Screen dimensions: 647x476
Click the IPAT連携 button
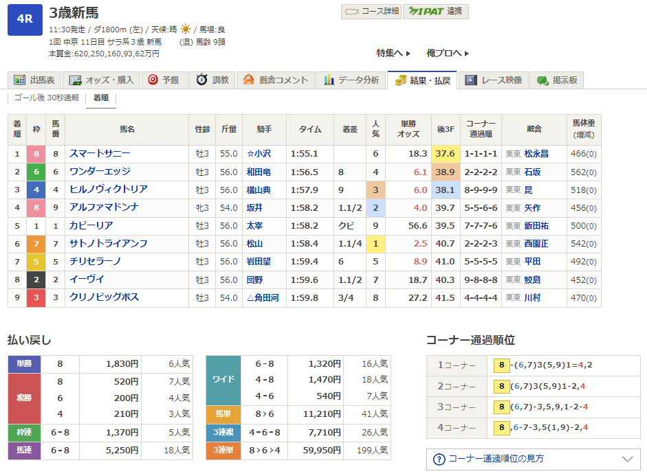point(435,12)
